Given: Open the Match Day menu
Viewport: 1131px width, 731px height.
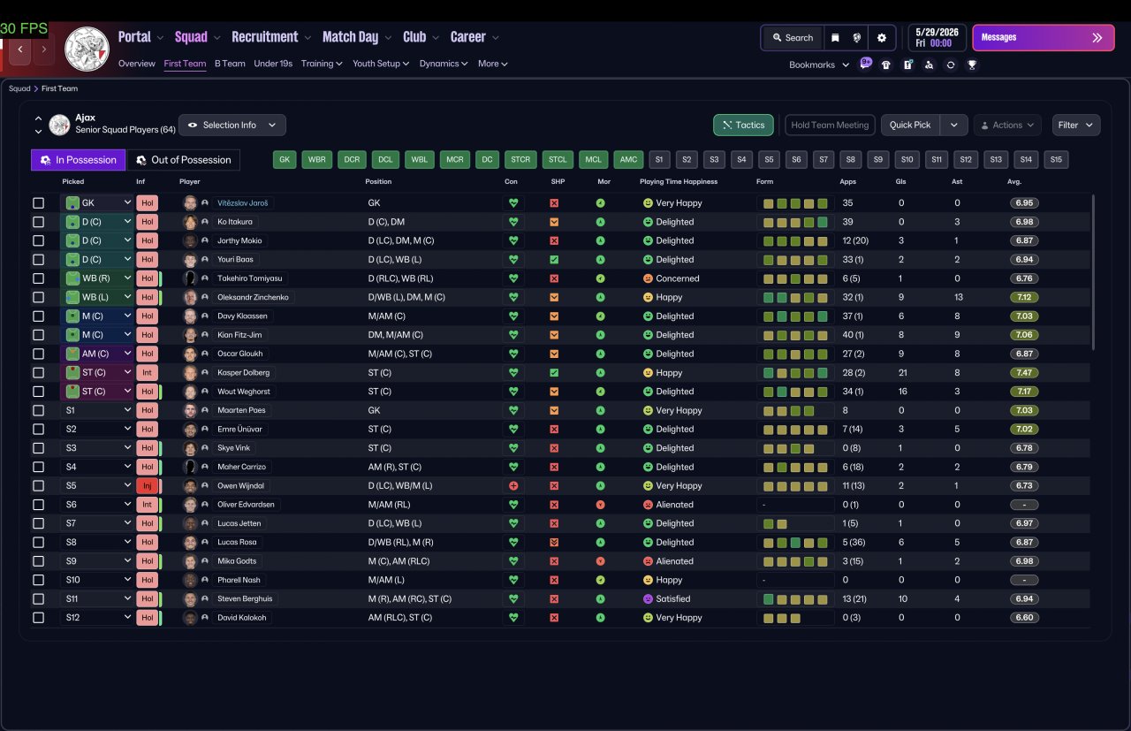Looking at the screenshot, I should click(357, 37).
